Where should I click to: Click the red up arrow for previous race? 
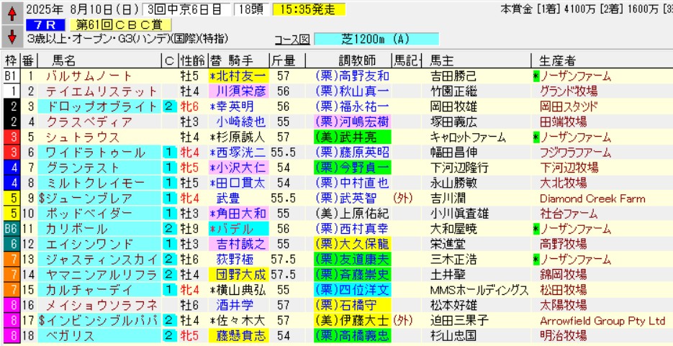[12, 12]
